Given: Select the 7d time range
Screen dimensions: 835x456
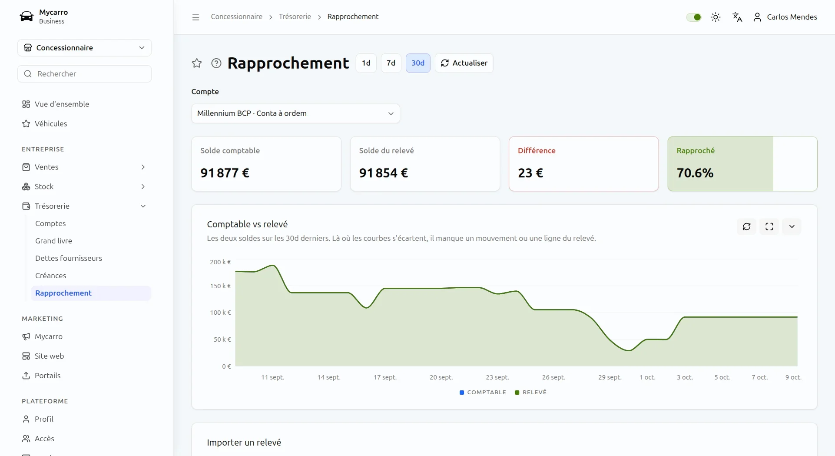Looking at the screenshot, I should click(391, 63).
